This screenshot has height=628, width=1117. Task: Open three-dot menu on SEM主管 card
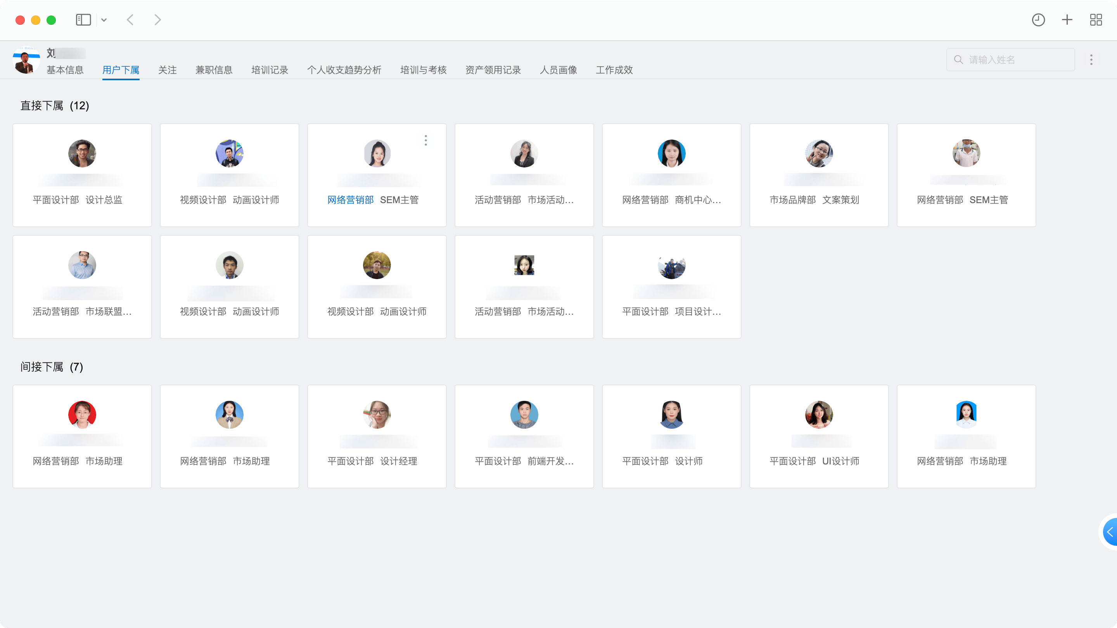point(426,140)
